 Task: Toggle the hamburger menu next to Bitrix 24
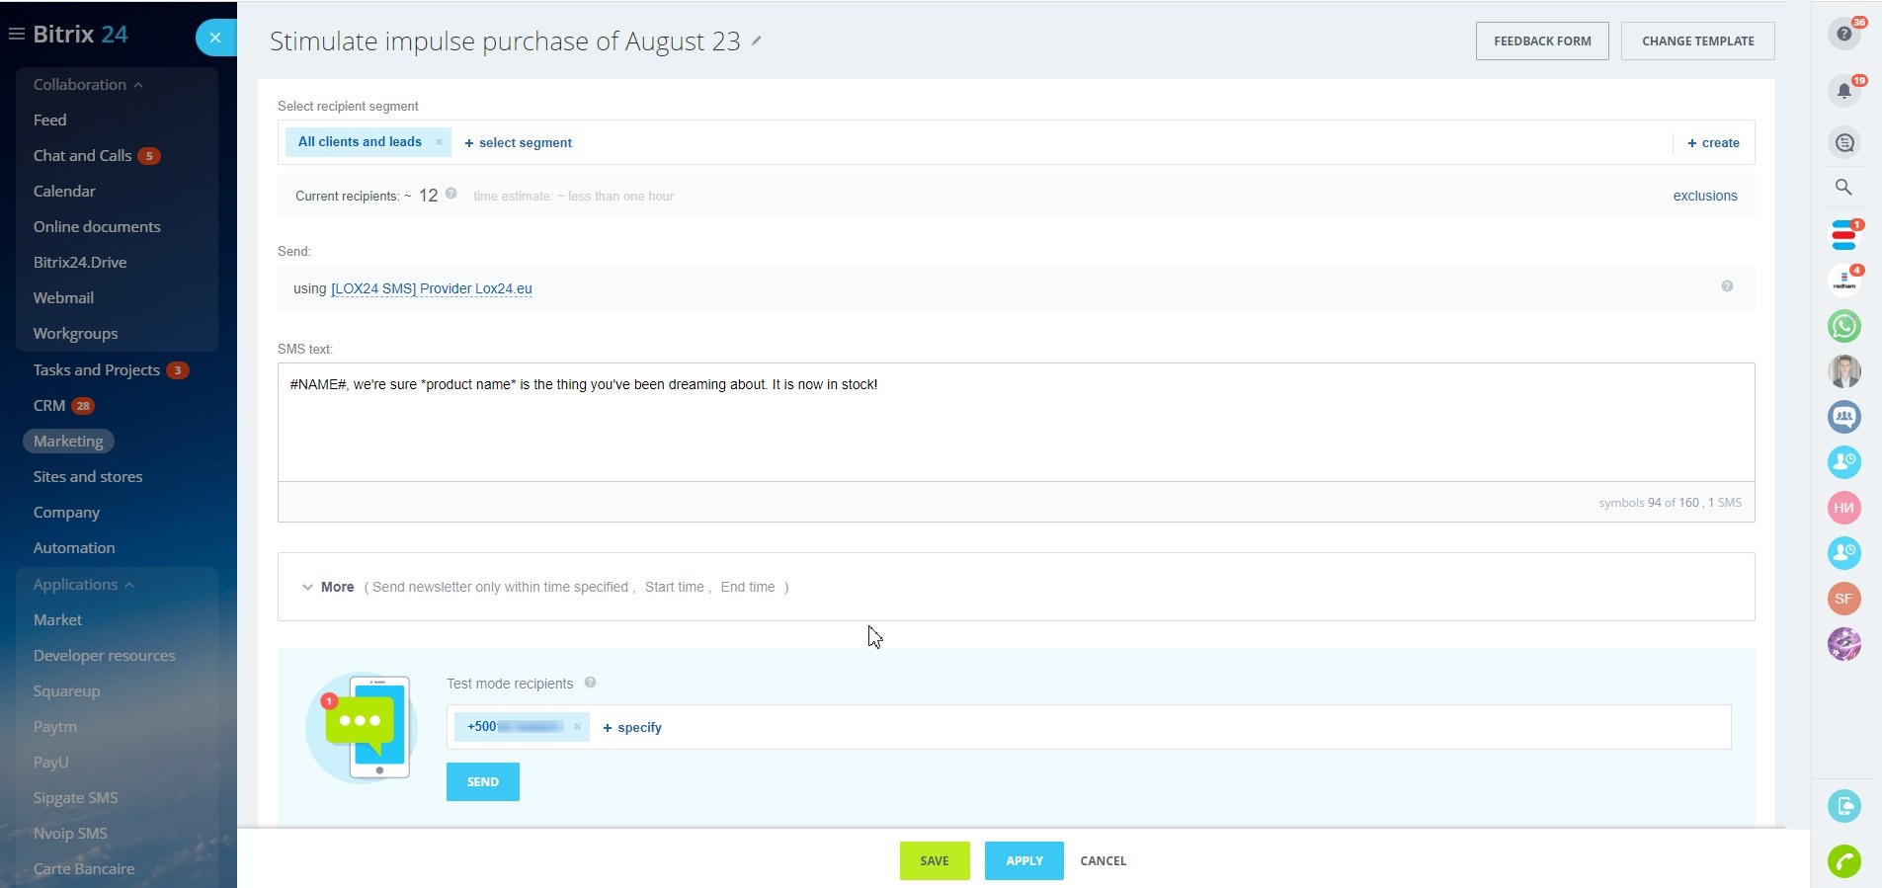pos(16,35)
